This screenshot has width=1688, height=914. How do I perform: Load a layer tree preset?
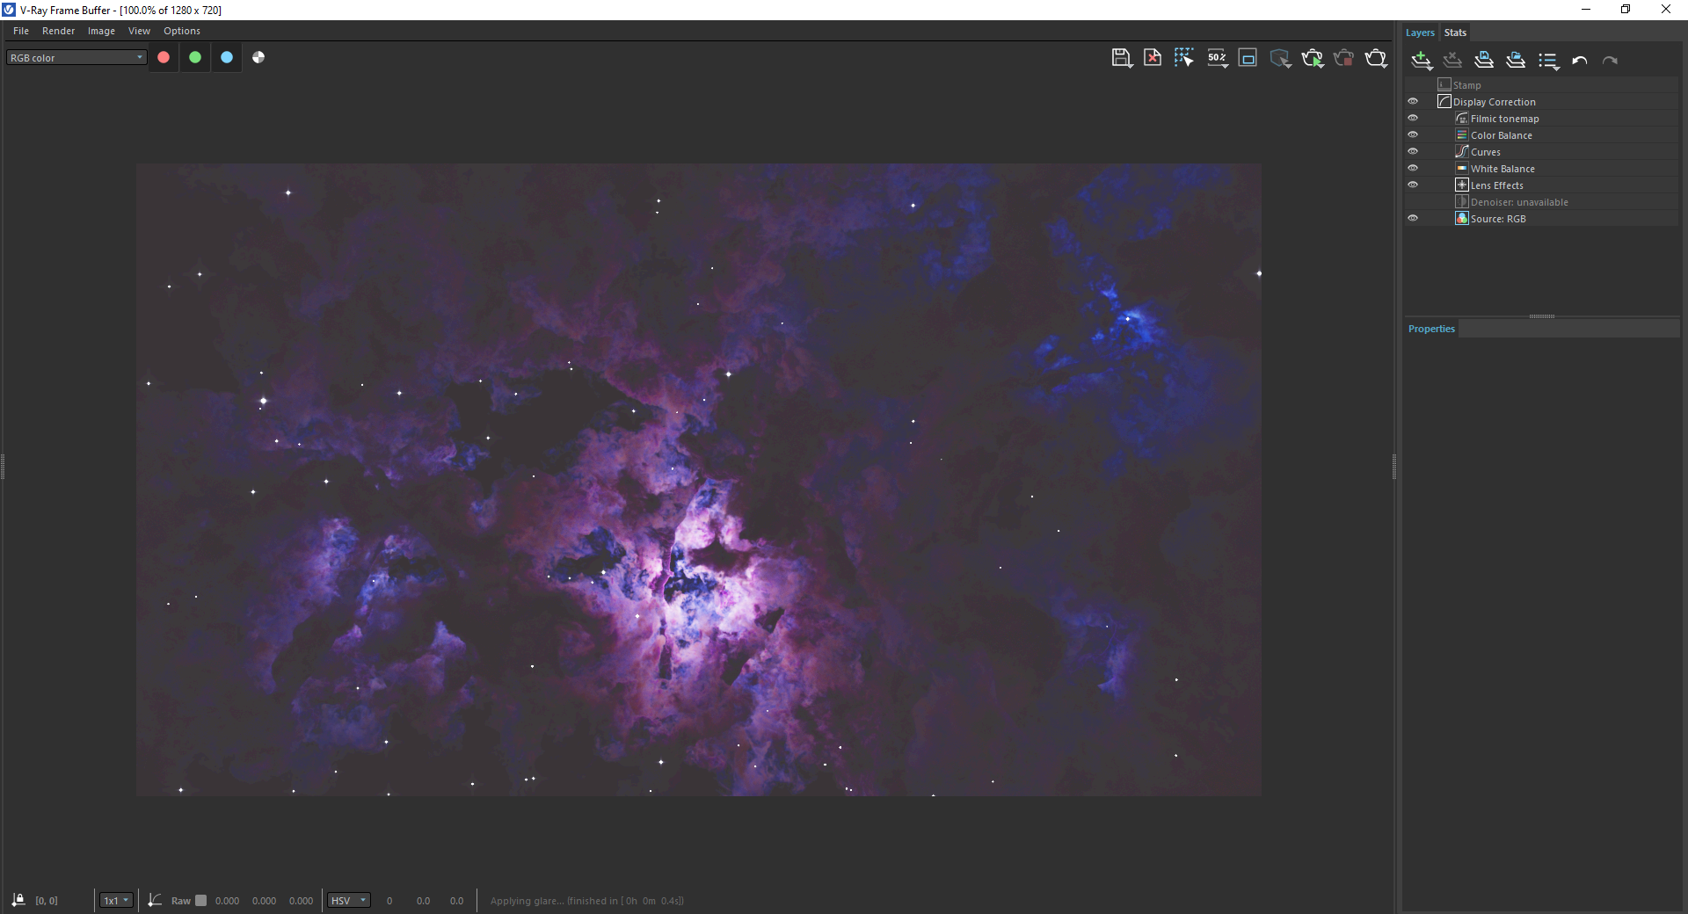1516,60
